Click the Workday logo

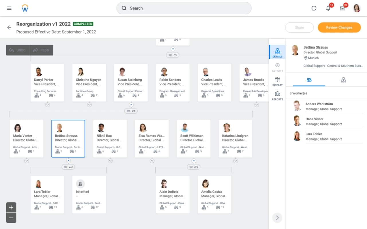click(25, 8)
